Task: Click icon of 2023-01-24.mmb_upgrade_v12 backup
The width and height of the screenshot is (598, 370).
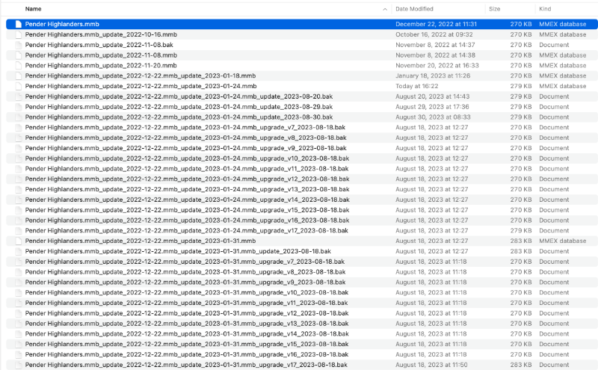Action: pyautogui.click(x=18, y=179)
